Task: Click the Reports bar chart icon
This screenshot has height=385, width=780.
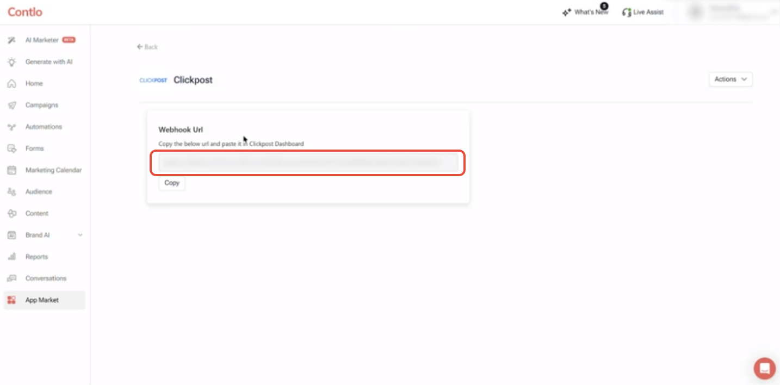Action: click(11, 257)
